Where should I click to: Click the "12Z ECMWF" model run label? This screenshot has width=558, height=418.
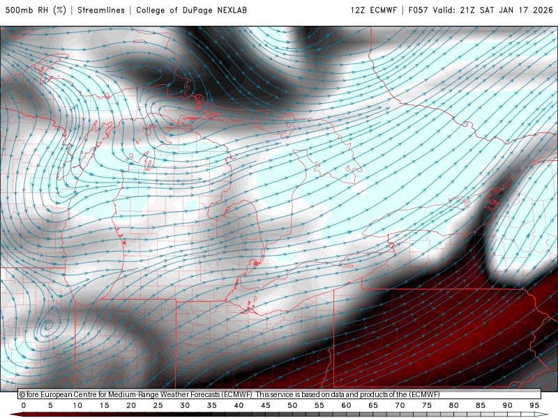tap(373, 10)
